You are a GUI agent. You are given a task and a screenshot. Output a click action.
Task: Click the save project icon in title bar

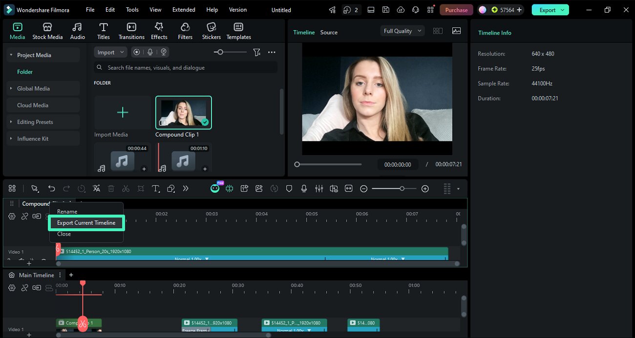click(x=386, y=10)
